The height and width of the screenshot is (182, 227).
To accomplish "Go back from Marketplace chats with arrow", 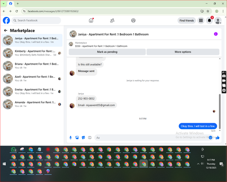I will tap(5, 30).
